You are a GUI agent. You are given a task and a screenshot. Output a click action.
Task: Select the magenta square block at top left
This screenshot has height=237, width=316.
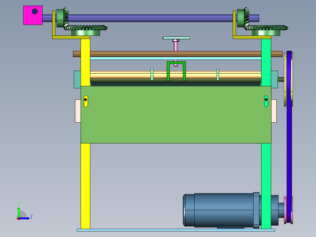click(x=33, y=15)
